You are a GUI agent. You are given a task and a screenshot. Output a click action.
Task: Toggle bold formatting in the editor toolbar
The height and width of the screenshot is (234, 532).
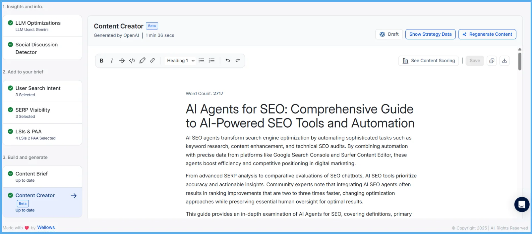pos(102,61)
